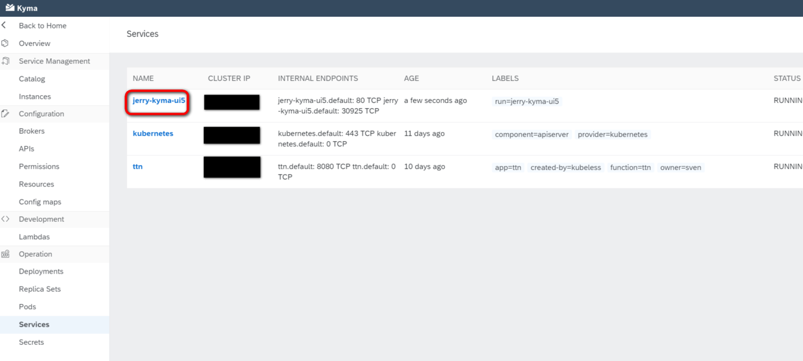The height and width of the screenshot is (361, 803).
Task: Click the component=apiserver label
Action: coord(532,135)
